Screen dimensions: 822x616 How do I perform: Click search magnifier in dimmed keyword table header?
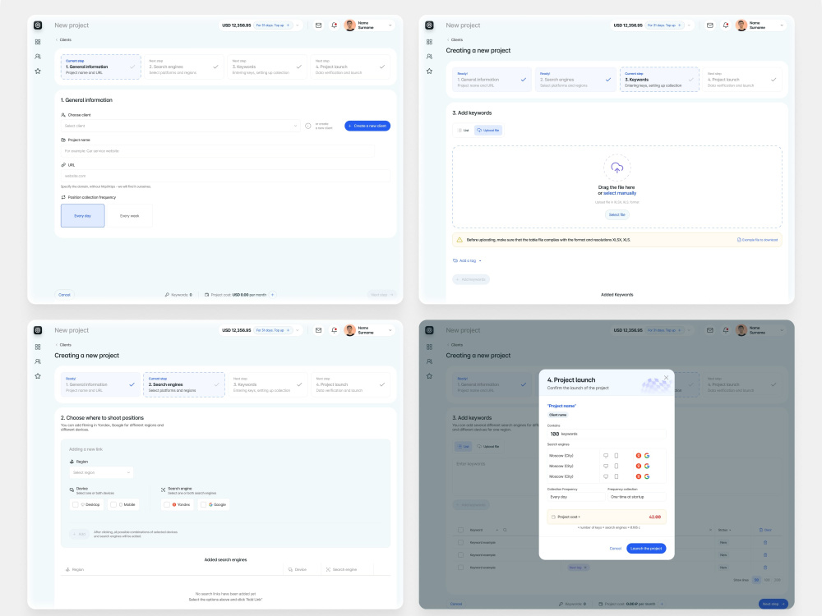pyautogui.click(x=505, y=530)
